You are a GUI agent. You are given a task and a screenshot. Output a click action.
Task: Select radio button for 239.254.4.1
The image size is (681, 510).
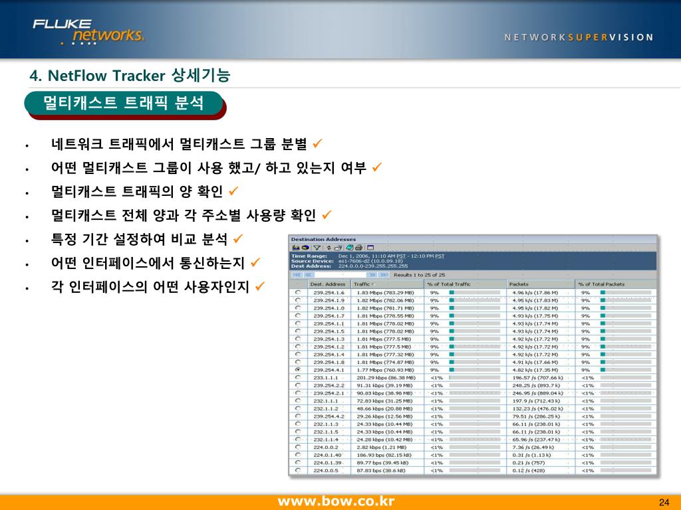(298, 369)
